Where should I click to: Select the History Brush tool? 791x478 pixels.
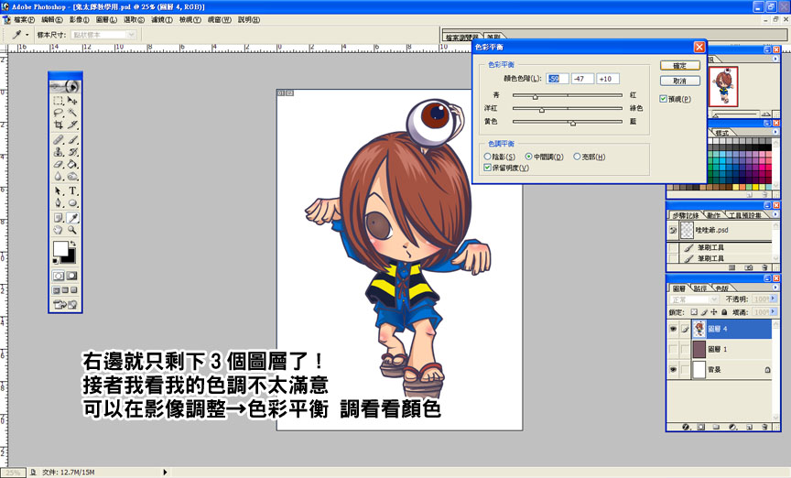point(72,151)
